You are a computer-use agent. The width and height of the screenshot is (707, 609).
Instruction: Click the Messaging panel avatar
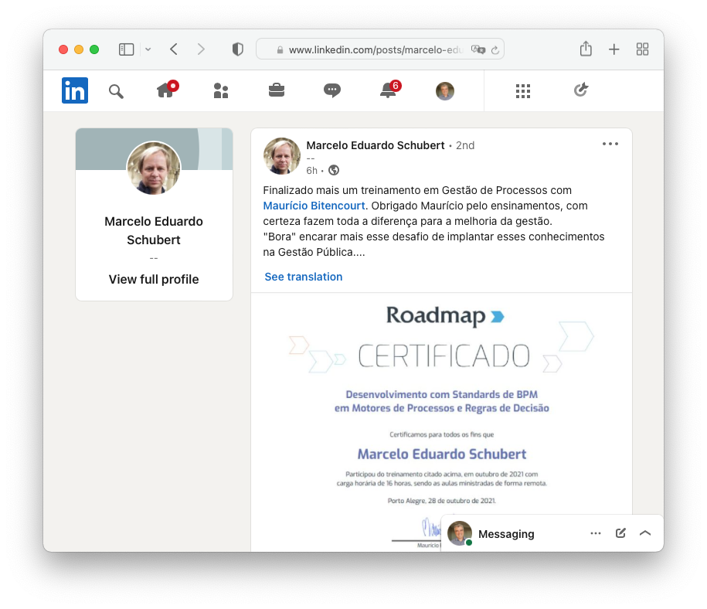pyautogui.click(x=460, y=533)
